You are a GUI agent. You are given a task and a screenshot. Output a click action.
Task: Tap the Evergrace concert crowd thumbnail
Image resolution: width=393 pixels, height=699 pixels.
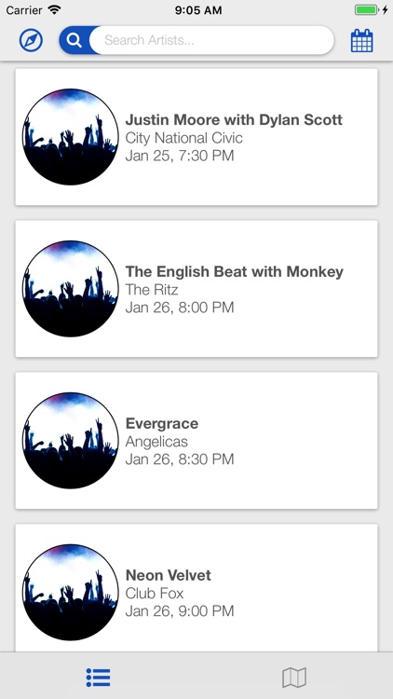pyautogui.click(x=71, y=441)
